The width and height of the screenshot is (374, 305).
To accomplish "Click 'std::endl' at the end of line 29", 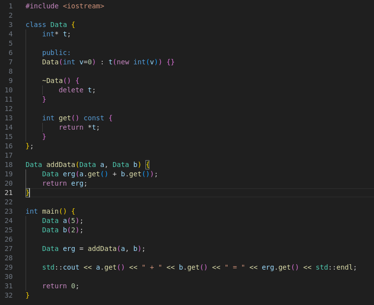I will click(334, 267).
